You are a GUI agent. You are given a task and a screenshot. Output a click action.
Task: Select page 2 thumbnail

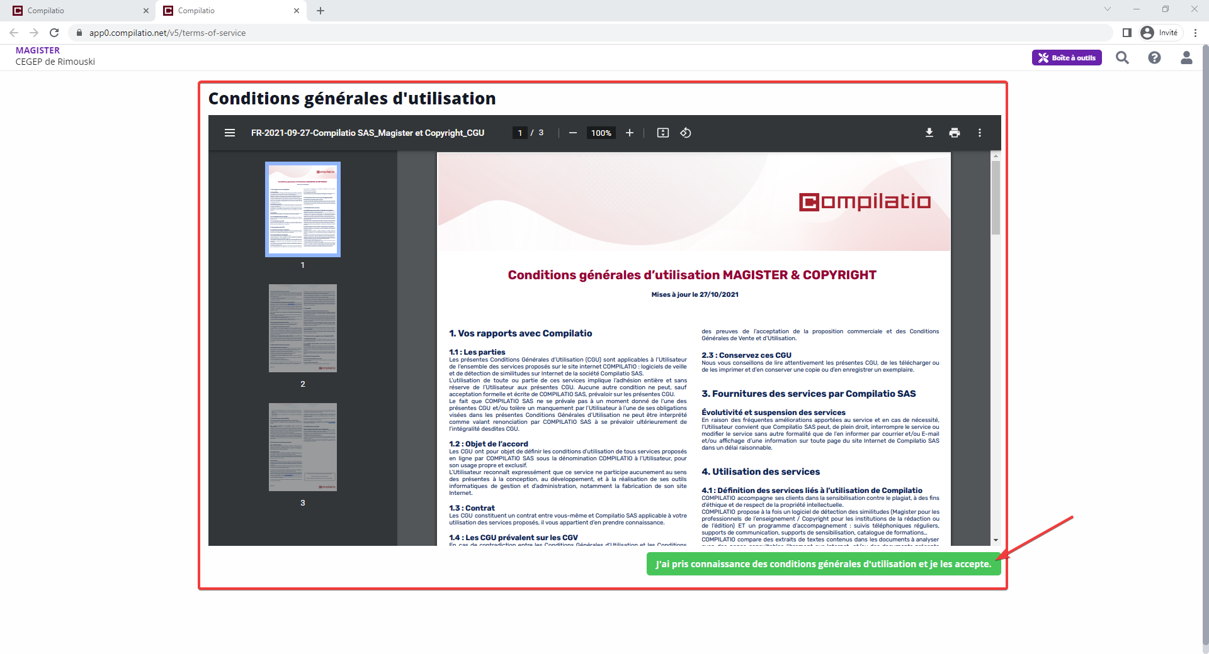tap(303, 328)
